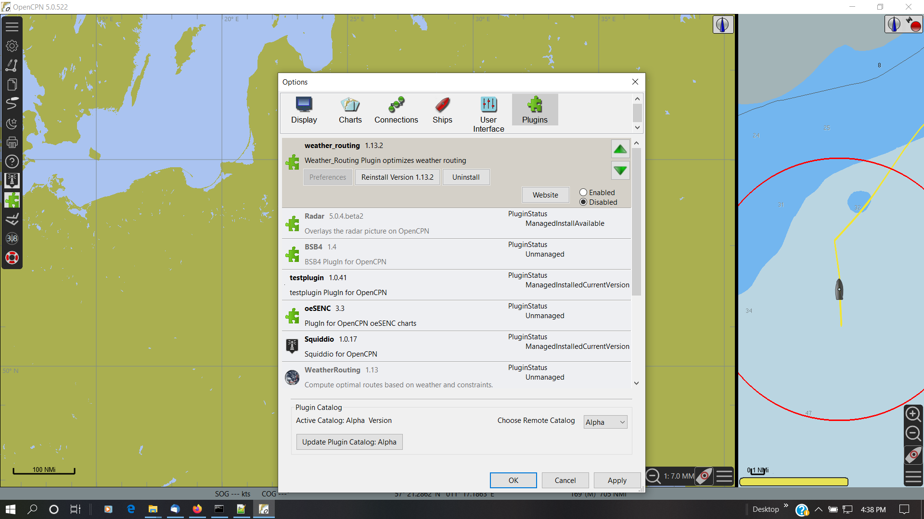Screen dimensions: 924x519
Task: Open the About/Help question icon
Action: click(x=12, y=161)
